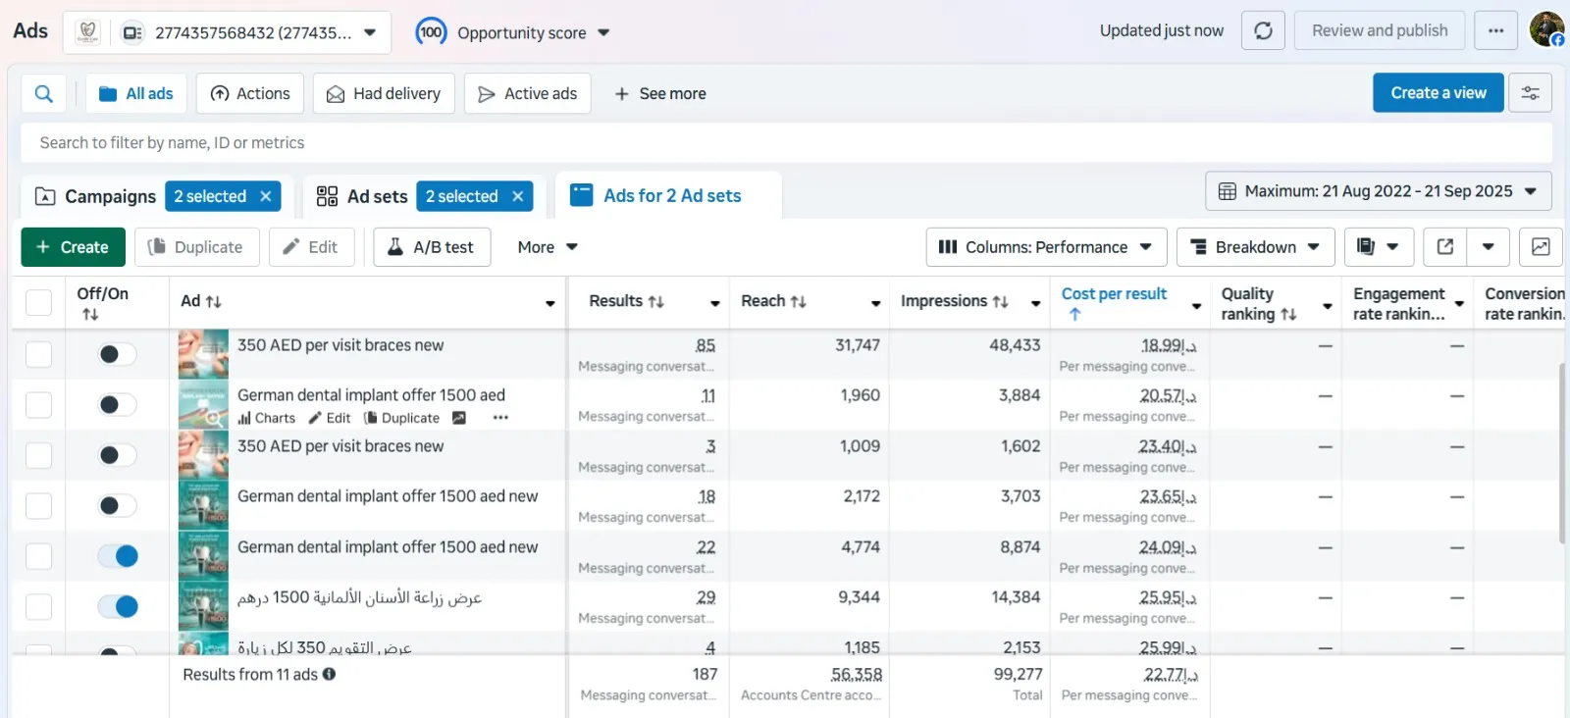
Task: Click the search filter input field
Action: (x=785, y=143)
